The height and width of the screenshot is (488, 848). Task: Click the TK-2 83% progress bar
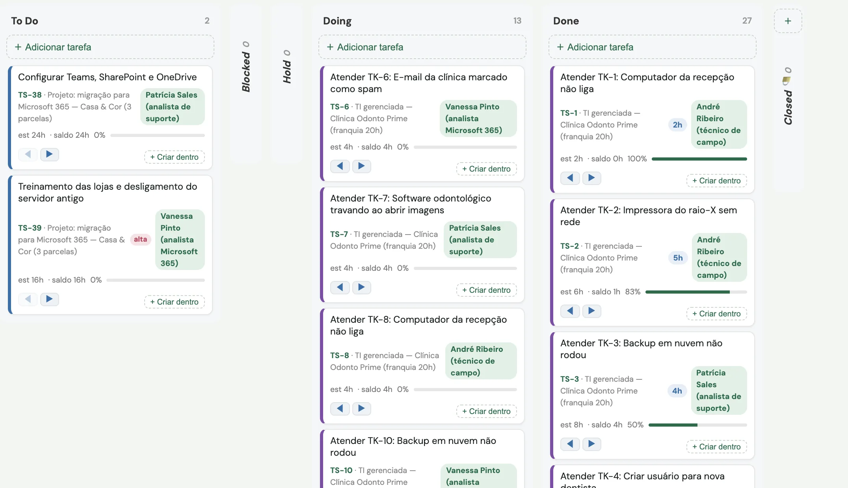696,292
